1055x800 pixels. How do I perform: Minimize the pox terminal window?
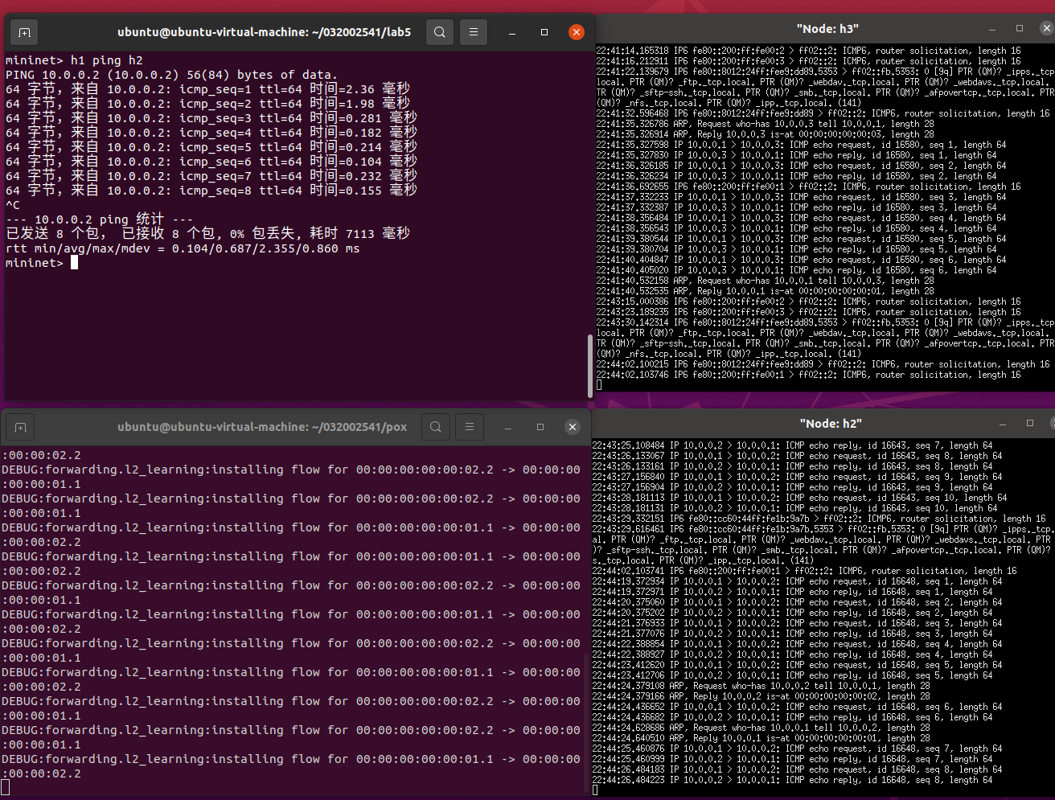coord(508,427)
